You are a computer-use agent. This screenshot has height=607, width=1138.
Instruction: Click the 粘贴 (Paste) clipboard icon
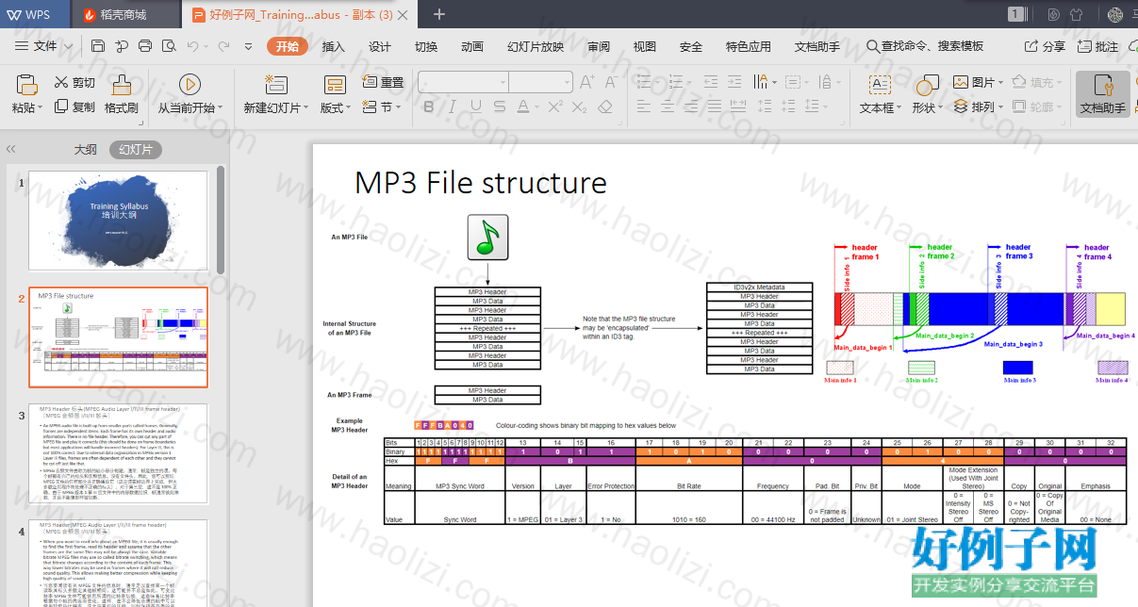pyautogui.click(x=26, y=85)
